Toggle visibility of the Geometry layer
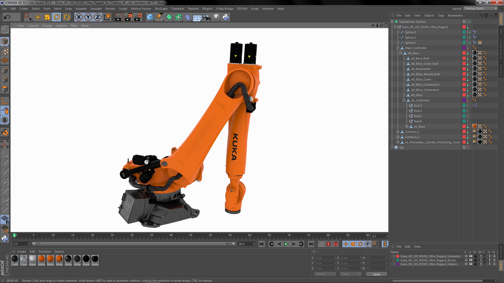The width and height of the screenshot is (504, 283). pyautogui.click(x=471, y=256)
